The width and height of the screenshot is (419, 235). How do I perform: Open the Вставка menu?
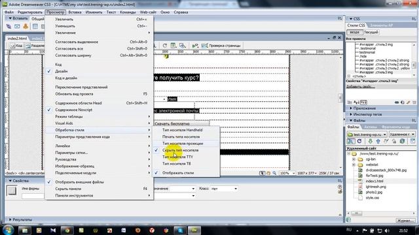tap(75, 12)
